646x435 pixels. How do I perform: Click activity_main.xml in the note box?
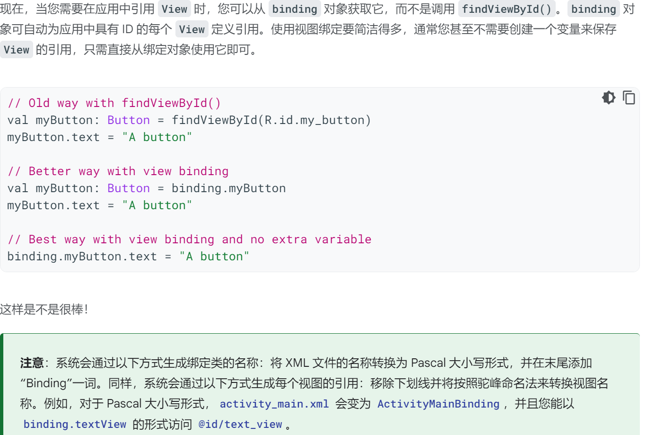pos(274,404)
